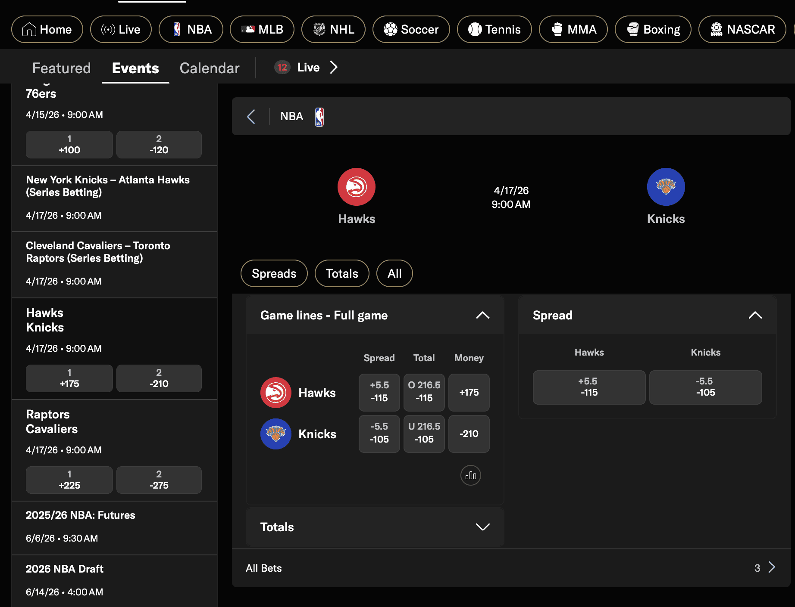The height and width of the screenshot is (607, 795).
Task: Go to the NHL sport category
Action: point(333,29)
